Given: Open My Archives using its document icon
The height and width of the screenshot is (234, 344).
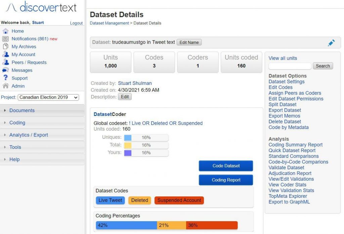Looking at the screenshot, I should 6,46.
